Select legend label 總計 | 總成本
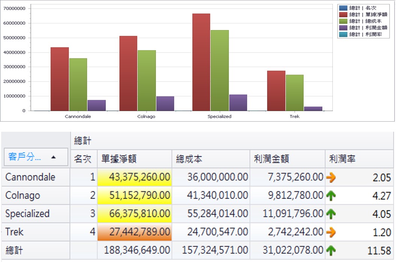The width and height of the screenshot is (396, 262). point(366,21)
